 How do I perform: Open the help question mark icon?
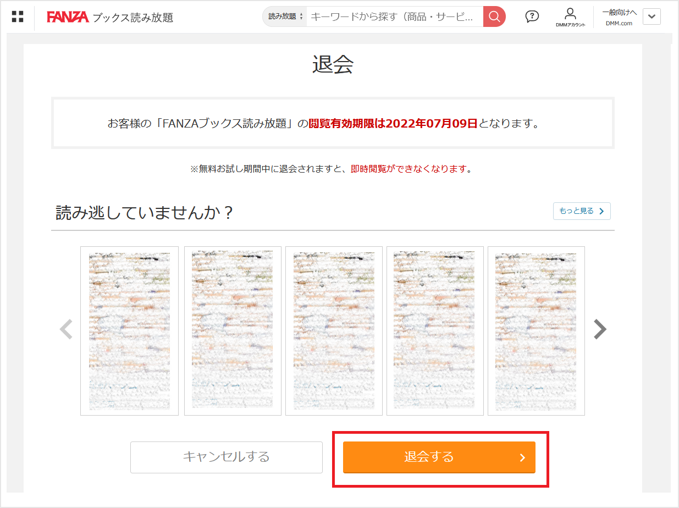(532, 16)
